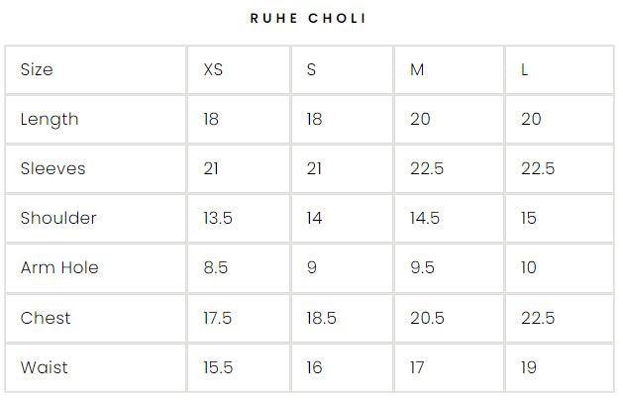Select the Shoulder row label
Viewport: 623px width, 400px height.
57,218
